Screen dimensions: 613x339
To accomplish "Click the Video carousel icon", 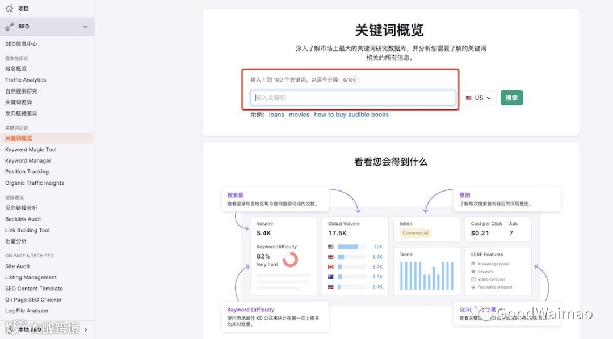I will click(x=473, y=279).
